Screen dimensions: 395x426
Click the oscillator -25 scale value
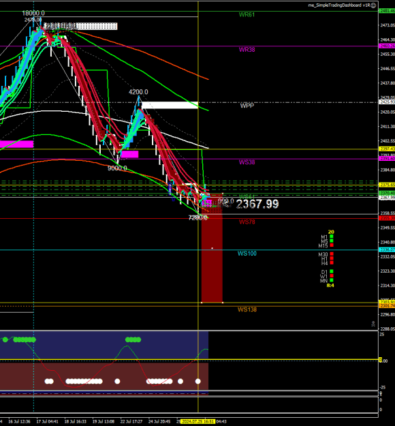tap(383, 387)
